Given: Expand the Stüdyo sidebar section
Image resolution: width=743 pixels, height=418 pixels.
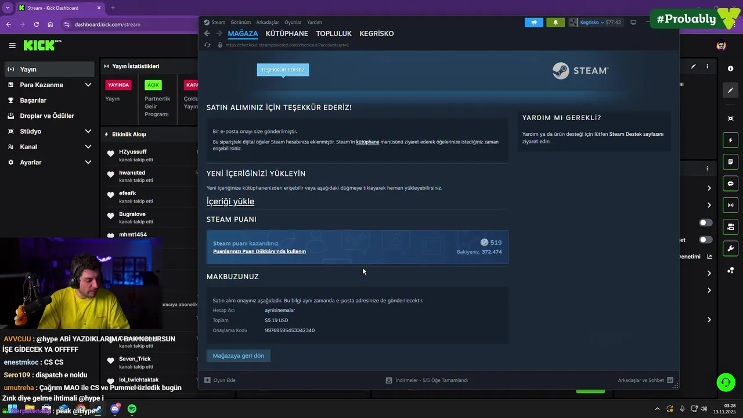Looking at the screenshot, I should (88, 131).
